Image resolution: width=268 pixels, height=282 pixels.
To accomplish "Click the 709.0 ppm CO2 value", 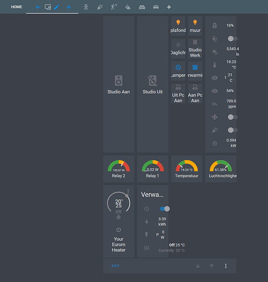I will 231,104.
